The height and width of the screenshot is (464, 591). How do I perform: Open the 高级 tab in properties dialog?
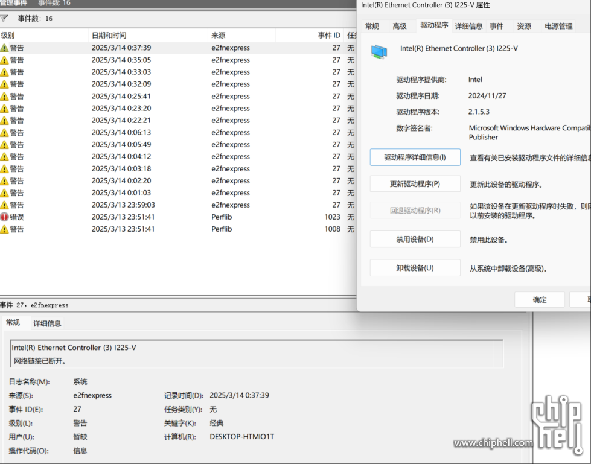click(x=400, y=26)
